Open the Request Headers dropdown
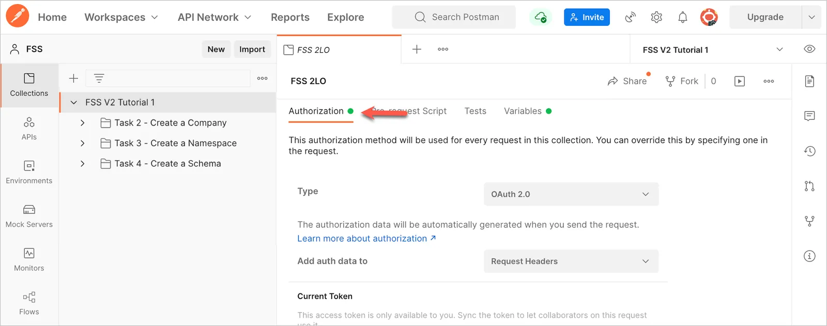This screenshot has height=326, width=827. point(571,261)
